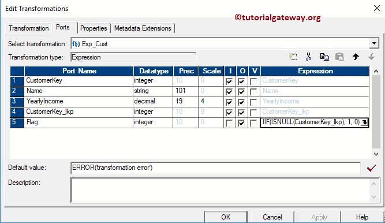Click the Cut port scissors icon
385x223 pixels.
click(x=308, y=57)
